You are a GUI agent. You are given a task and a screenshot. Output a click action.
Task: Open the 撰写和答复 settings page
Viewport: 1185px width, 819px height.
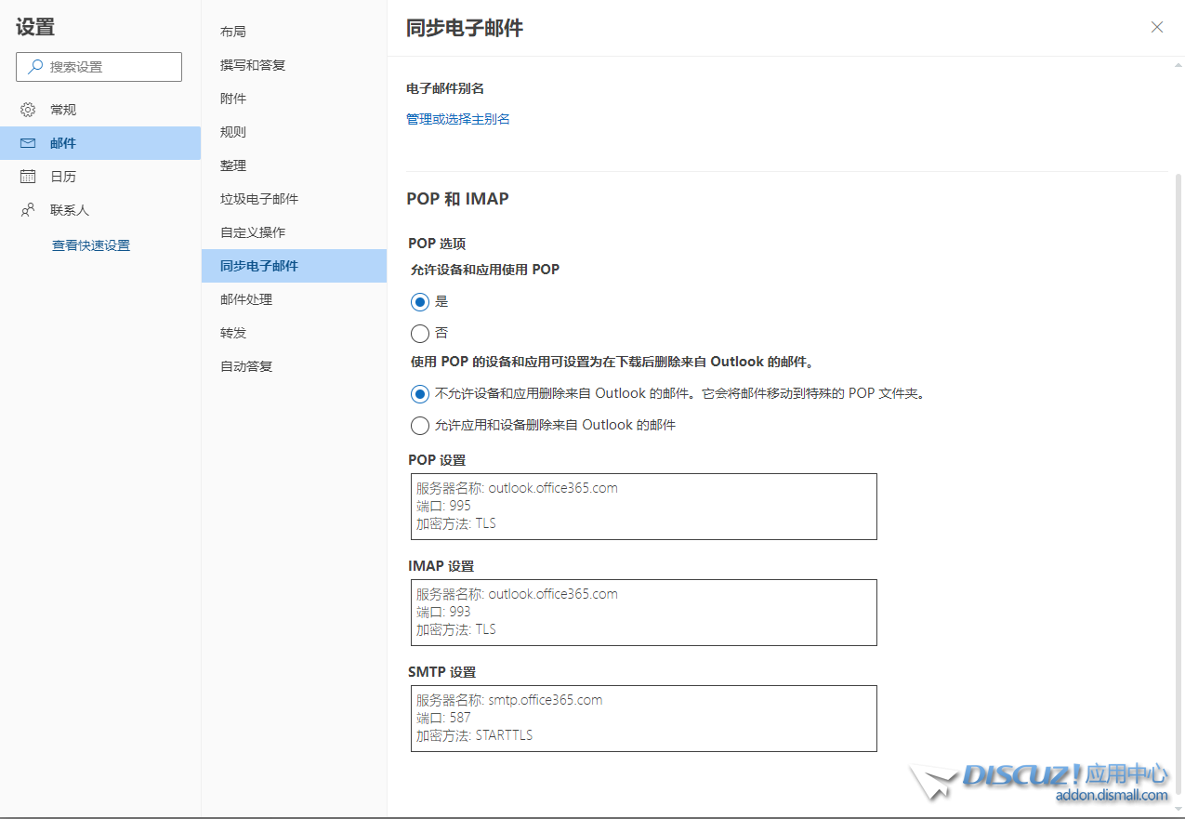click(253, 65)
